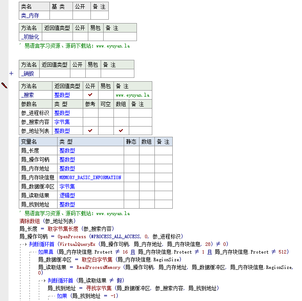Click the 如果真 Protect condition statement
Screen dimensions: 302x301
(163, 252)
